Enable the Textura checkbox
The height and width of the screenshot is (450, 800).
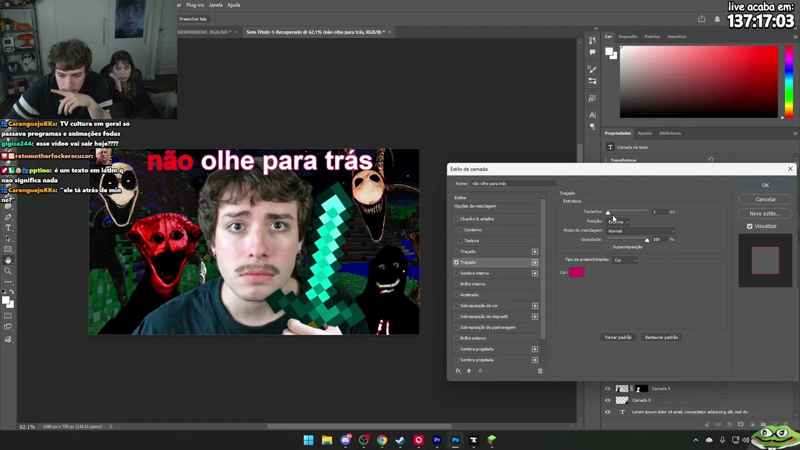(461, 241)
